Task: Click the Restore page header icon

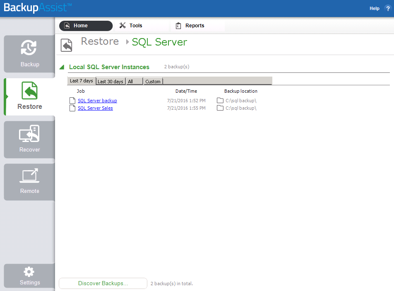Action: pos(66,45)
